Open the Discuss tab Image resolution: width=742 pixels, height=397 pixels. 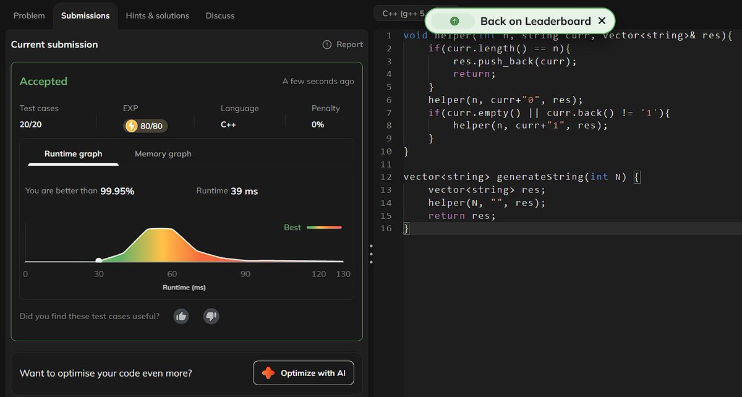coord(220,15)
